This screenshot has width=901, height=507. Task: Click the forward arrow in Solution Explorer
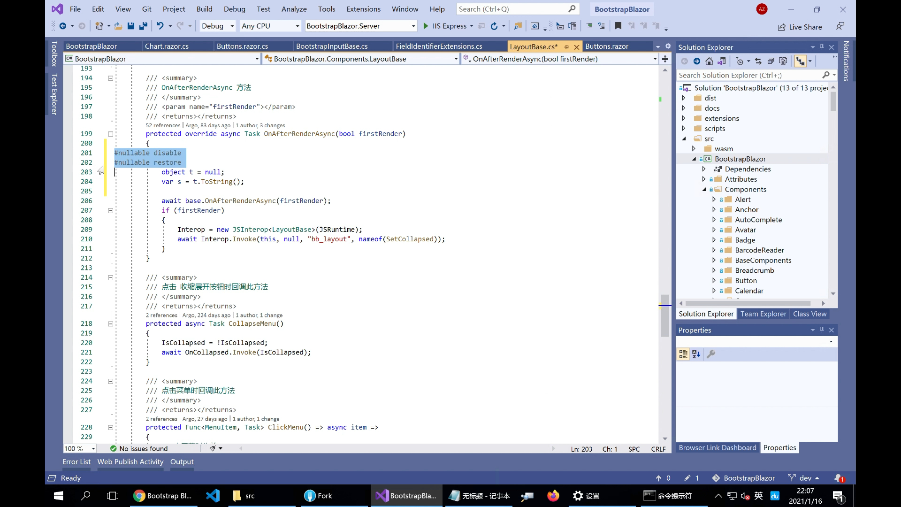pyautogui.click(x=697, y=61)
